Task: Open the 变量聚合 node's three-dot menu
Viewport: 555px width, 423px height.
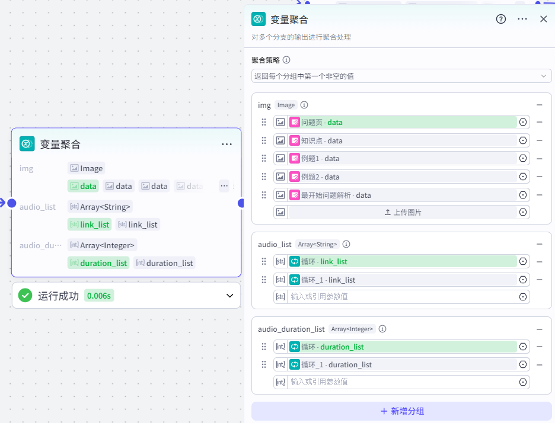Action: click(x=227, y=145)
